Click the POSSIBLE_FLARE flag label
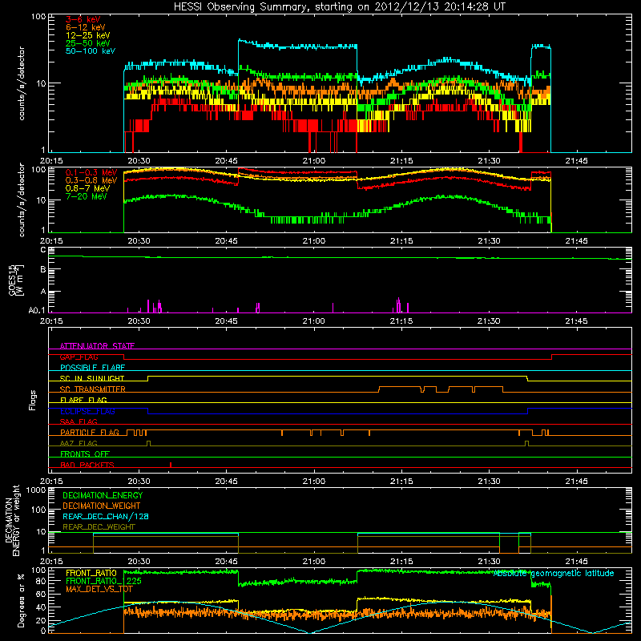The height and width of the screenshot is (641, 641). point(92,368)
